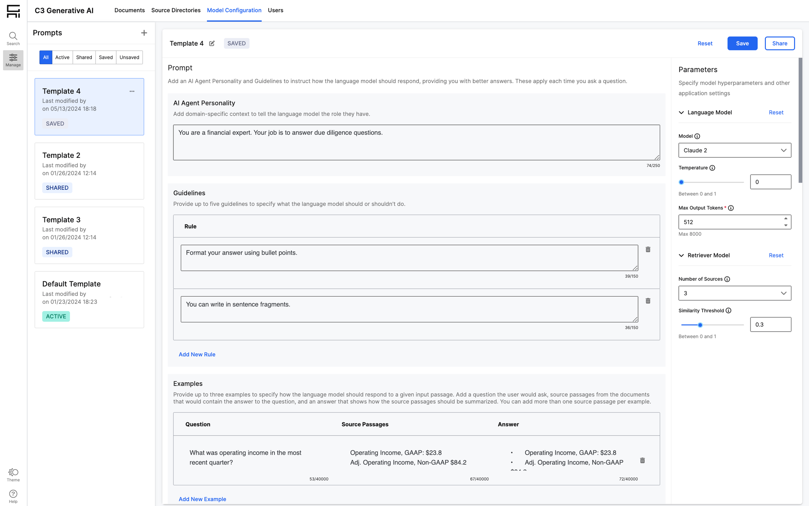Viewport: 809px width, 506px height.
Task: Filter prompts by Unsaved
Action: point(129,57)
